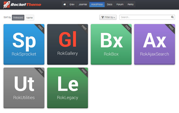Open the Perks menu item
179x113 pixels.
130,4
